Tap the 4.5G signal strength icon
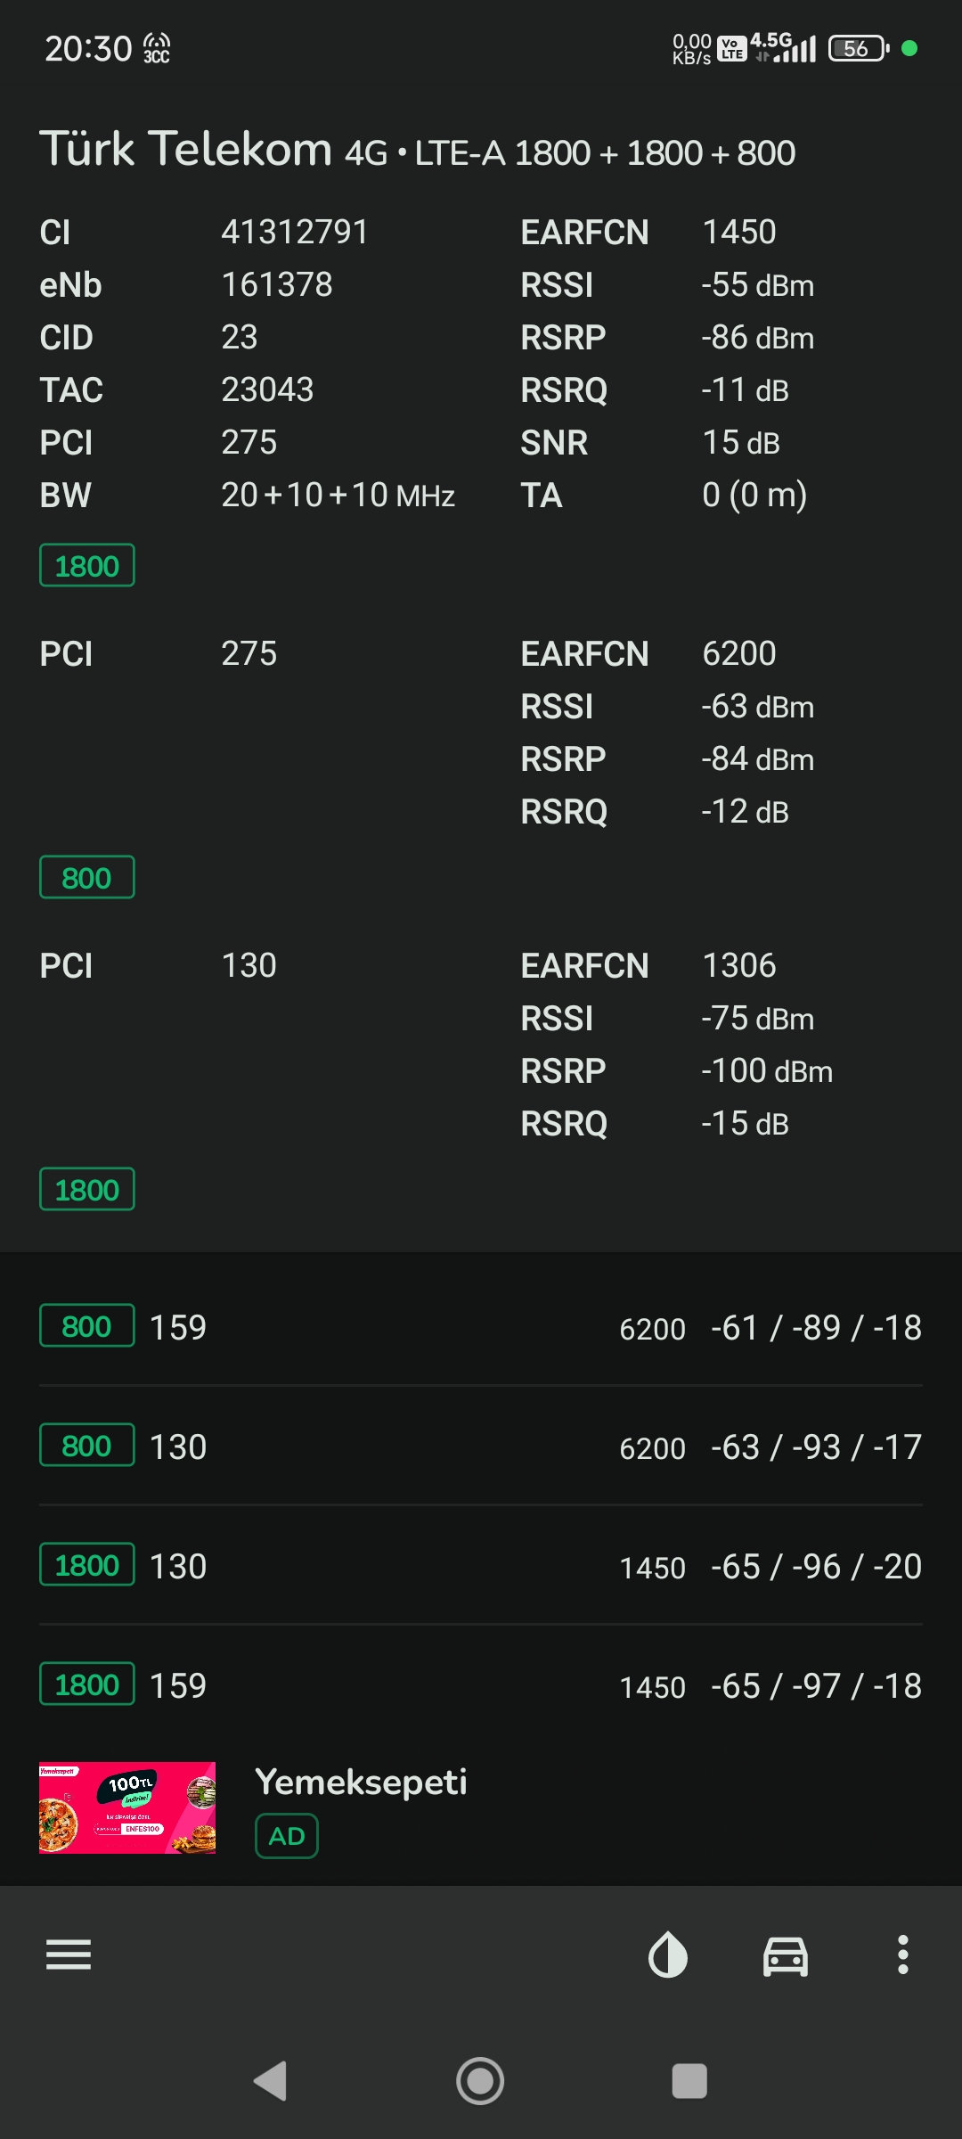This screenshot has height=2139, width=962. 784,48
